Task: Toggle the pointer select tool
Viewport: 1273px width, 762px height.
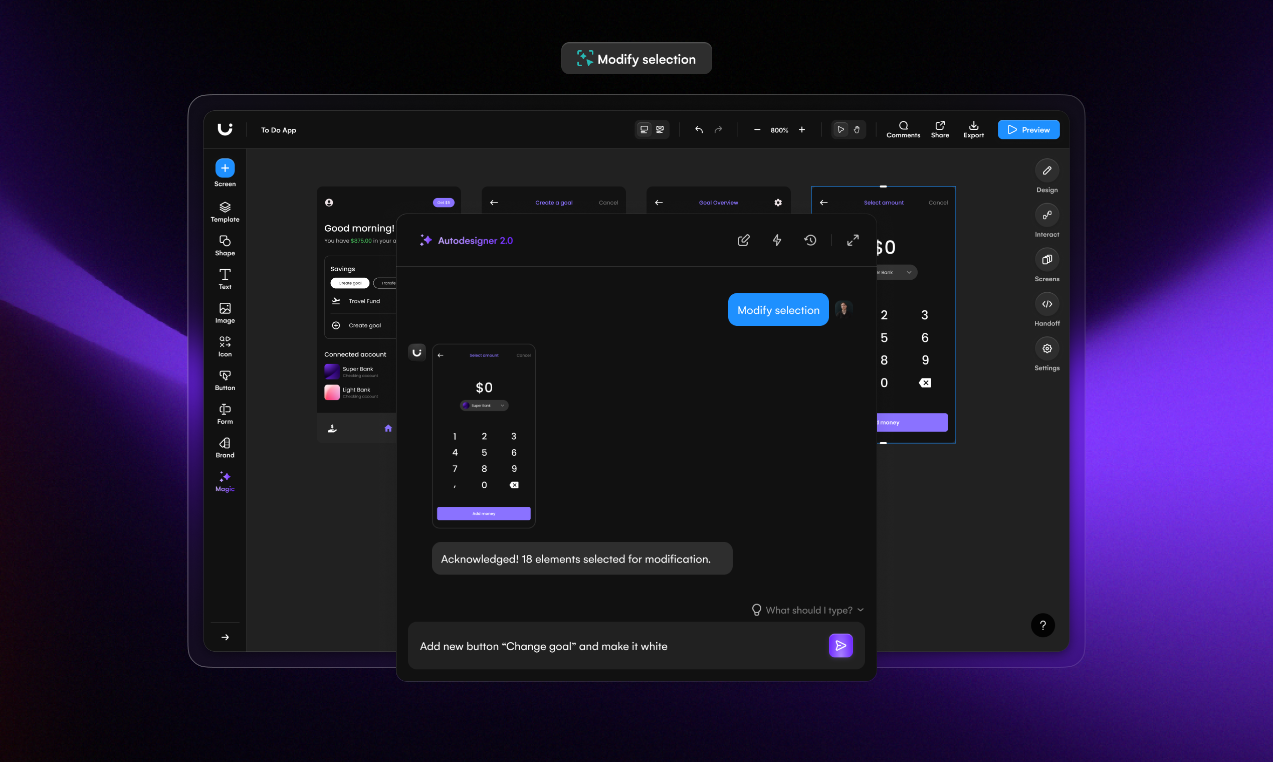Action: (x=840, y=129)
